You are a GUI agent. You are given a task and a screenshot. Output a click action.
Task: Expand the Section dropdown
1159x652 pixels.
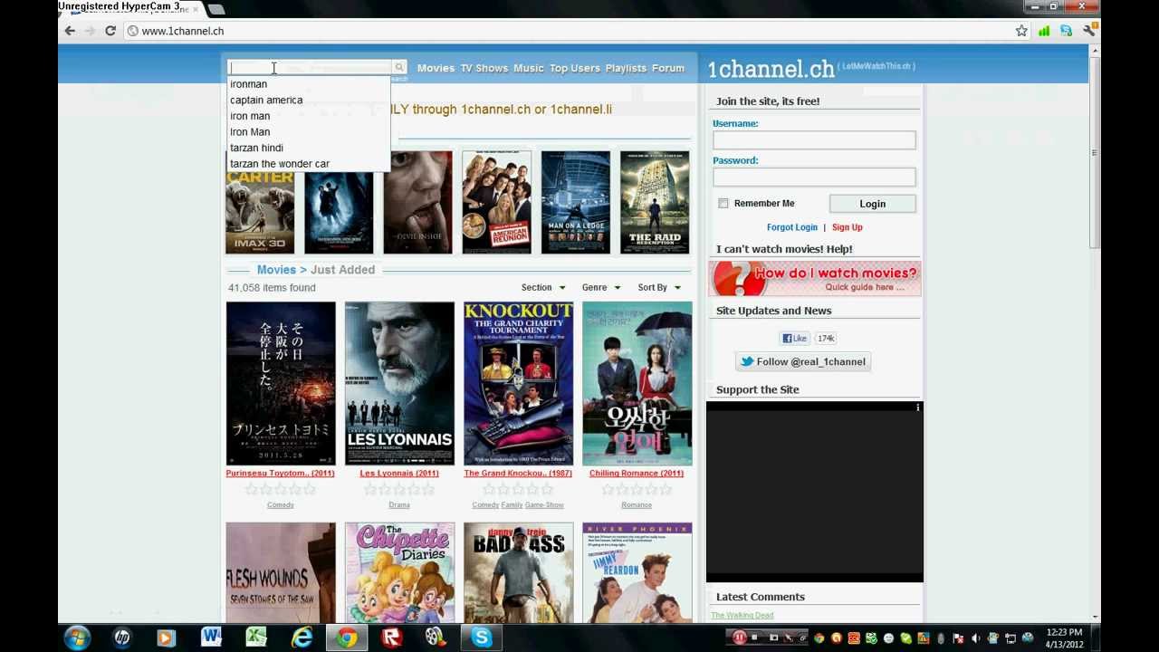pos(543,287)
